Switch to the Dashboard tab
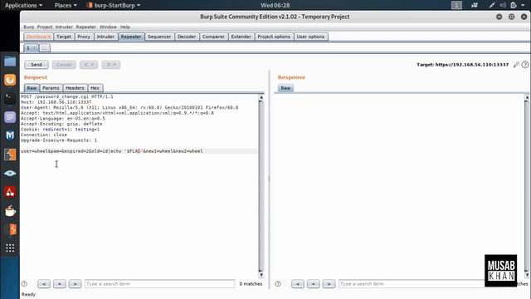 [x=38, y=37]
